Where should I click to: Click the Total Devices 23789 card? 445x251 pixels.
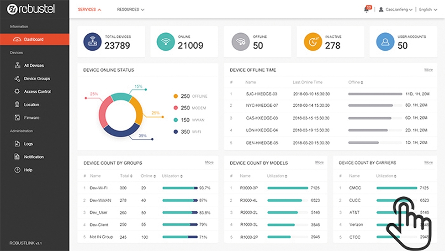coord(111,42)
